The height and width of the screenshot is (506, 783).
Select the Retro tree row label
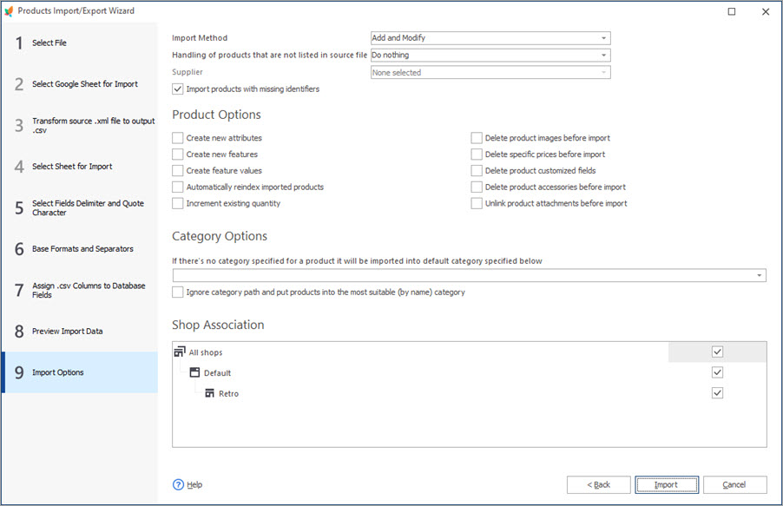tap(228, 394)
